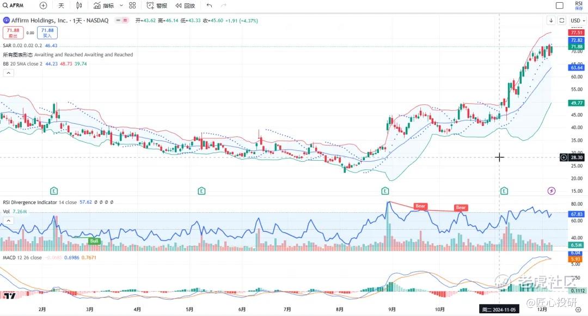The width and height of the screenshot is (588, 316).
Task: Collapse the RSI pane legend chevron
Action: pyautogui.click(x=8, y=220)
